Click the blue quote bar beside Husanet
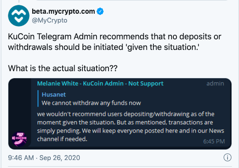239x168 pixels. pos(38,99)
